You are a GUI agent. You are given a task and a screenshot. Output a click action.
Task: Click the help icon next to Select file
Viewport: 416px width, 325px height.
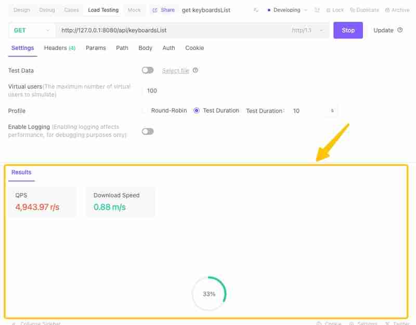(x=196, y=70)
